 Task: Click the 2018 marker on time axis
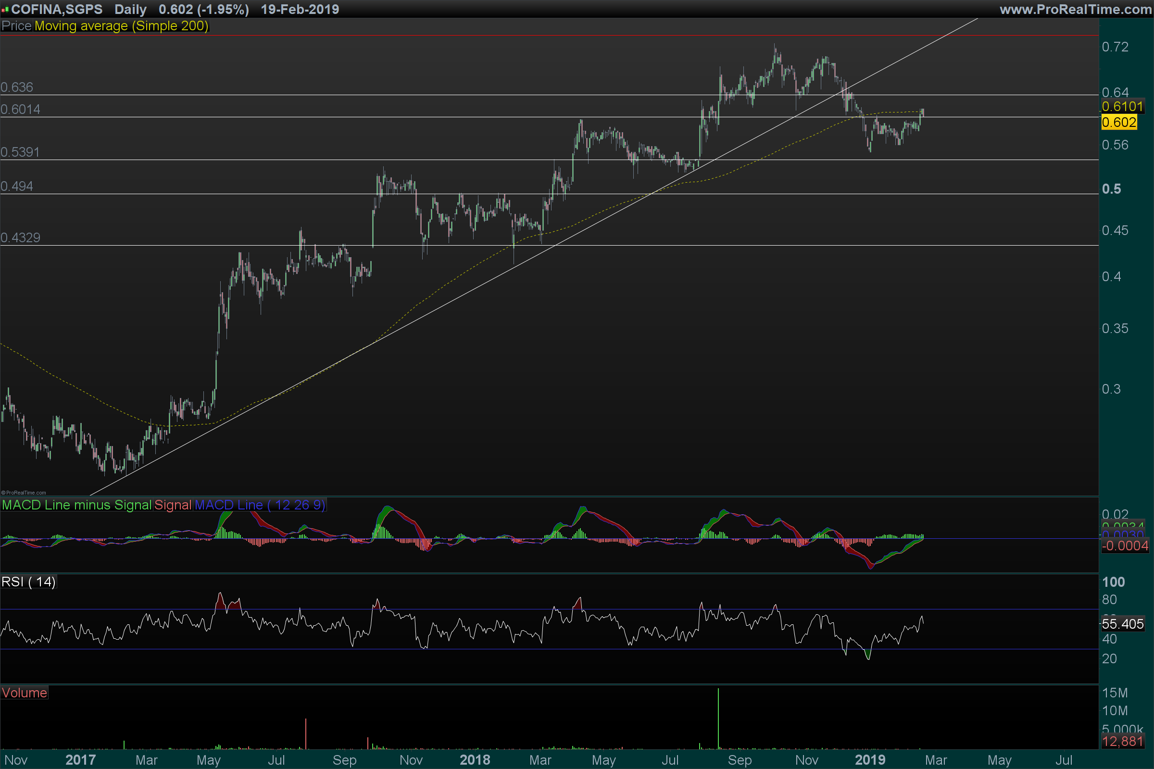(x=475, y=760)
